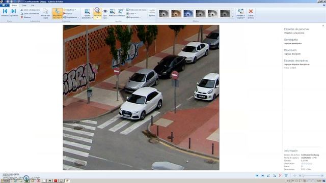Toggle the flag in Marca info row

click(302, 166)
